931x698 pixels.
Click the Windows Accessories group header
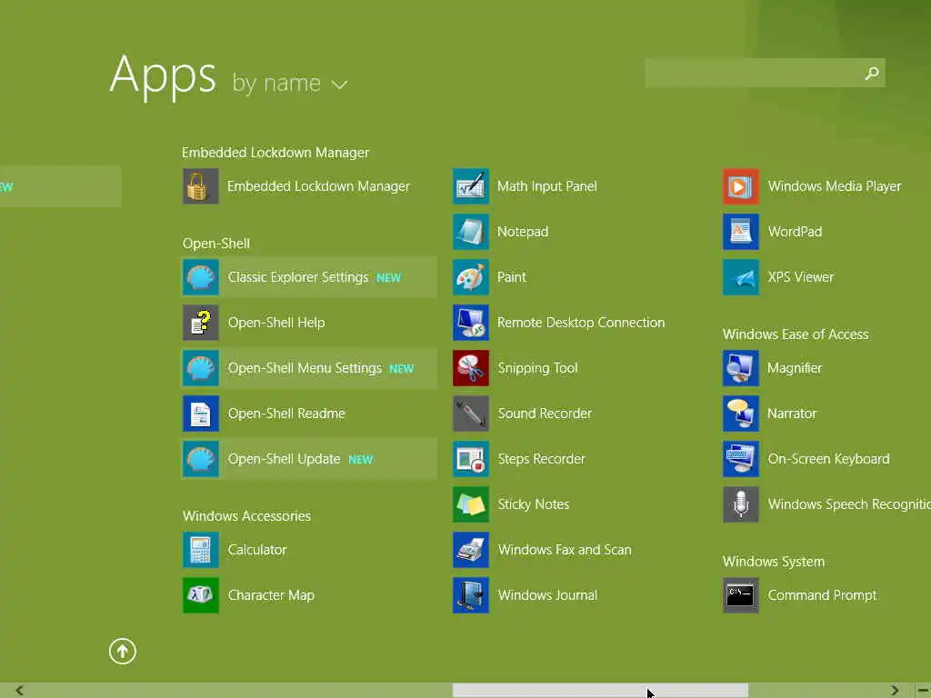click(247, 516)
